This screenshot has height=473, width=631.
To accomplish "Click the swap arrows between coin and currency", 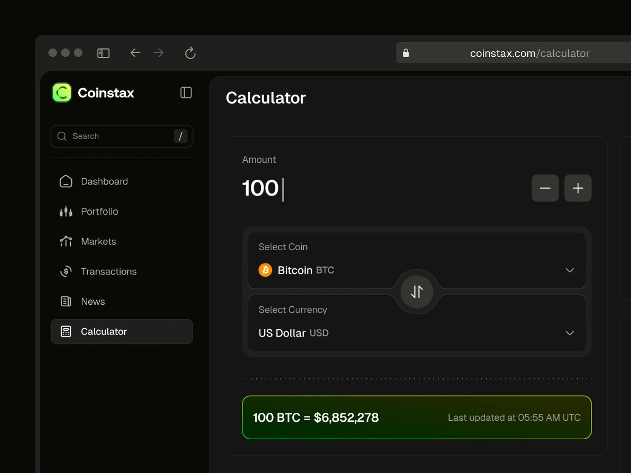I will coord(417,292).
